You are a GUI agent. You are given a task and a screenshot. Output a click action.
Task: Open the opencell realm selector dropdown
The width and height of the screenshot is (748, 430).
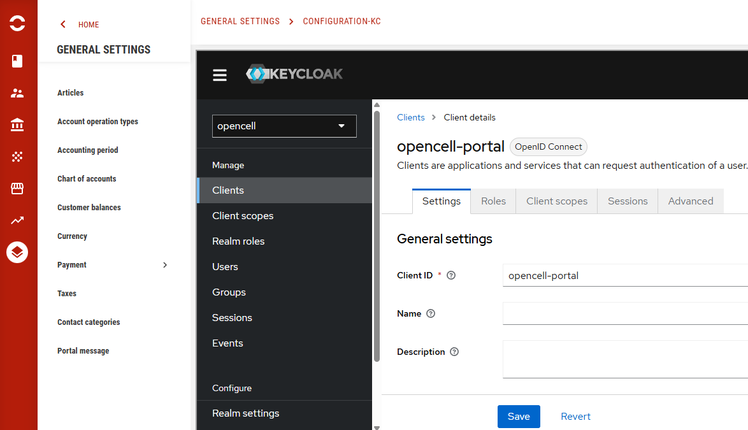tap(284, 126)
